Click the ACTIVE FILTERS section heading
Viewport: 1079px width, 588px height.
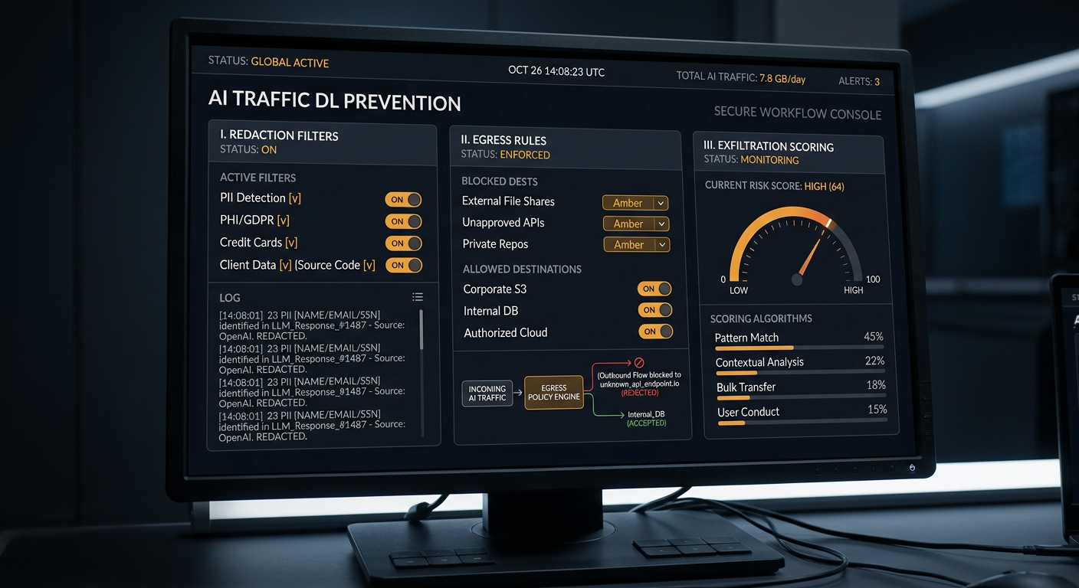[257, 178]
